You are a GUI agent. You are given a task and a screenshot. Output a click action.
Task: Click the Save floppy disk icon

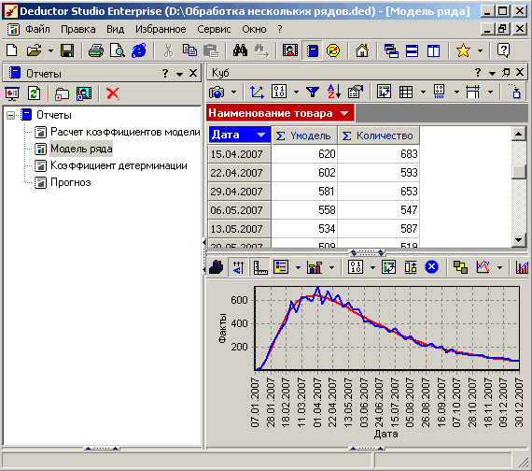click(67, 50)
